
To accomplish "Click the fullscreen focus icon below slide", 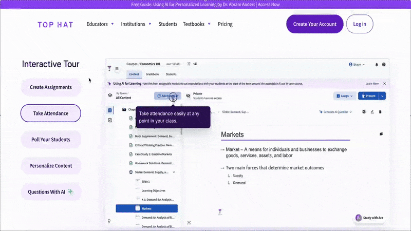I will [x=189, y=223].
